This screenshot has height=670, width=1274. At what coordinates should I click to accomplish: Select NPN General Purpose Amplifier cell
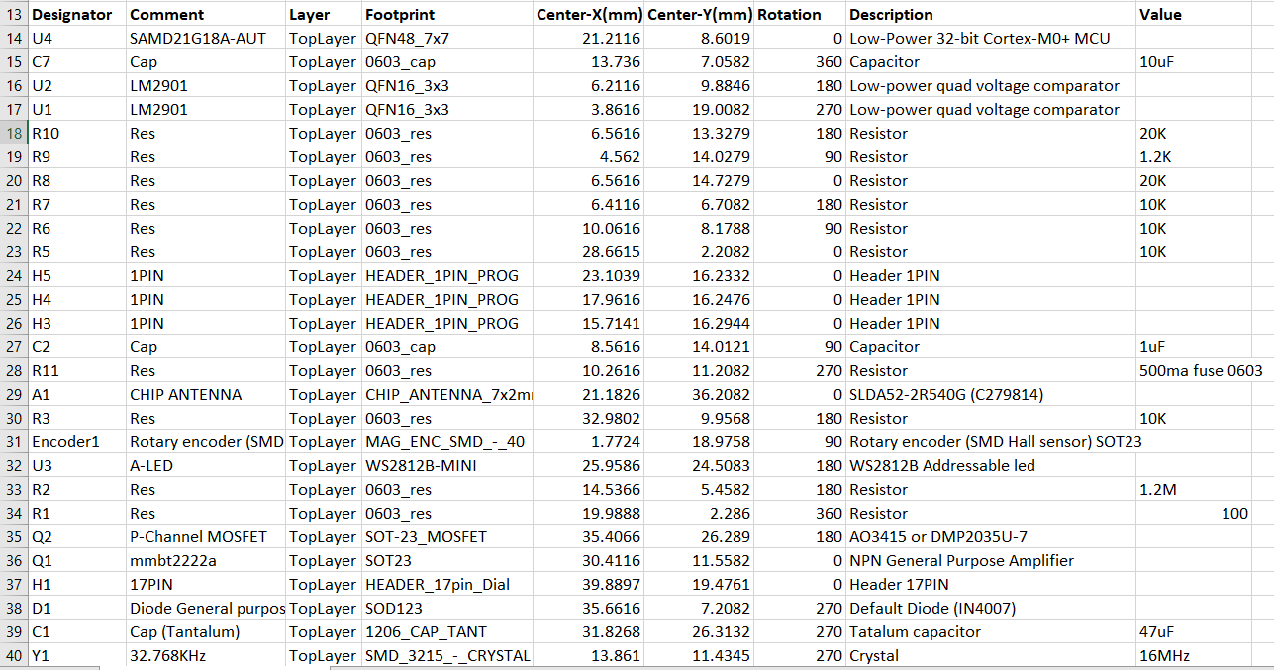pos(992,561)
